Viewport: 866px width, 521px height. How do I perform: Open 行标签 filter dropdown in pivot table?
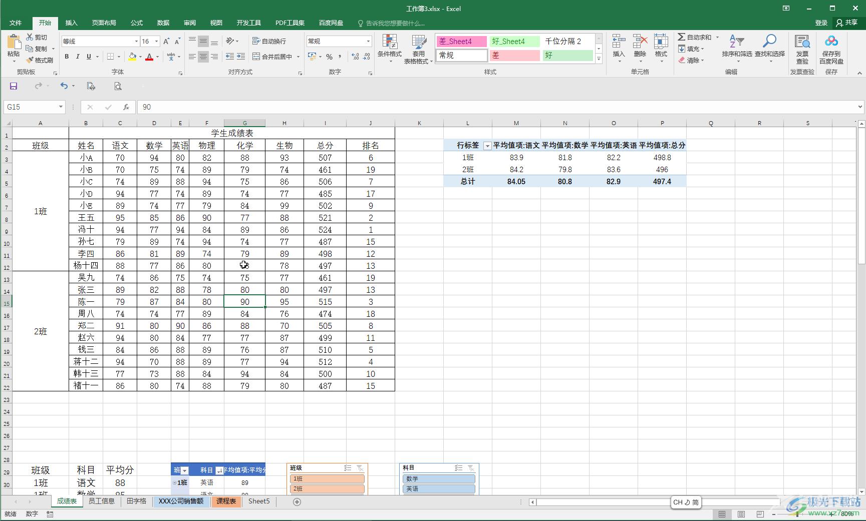pyautogui.click(x=487, y=146)
